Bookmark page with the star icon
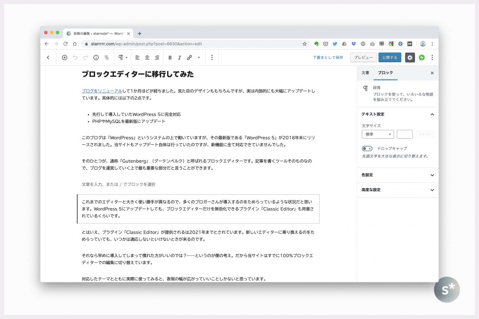This screenshot has width=479, height=319. tap(305, 44)
